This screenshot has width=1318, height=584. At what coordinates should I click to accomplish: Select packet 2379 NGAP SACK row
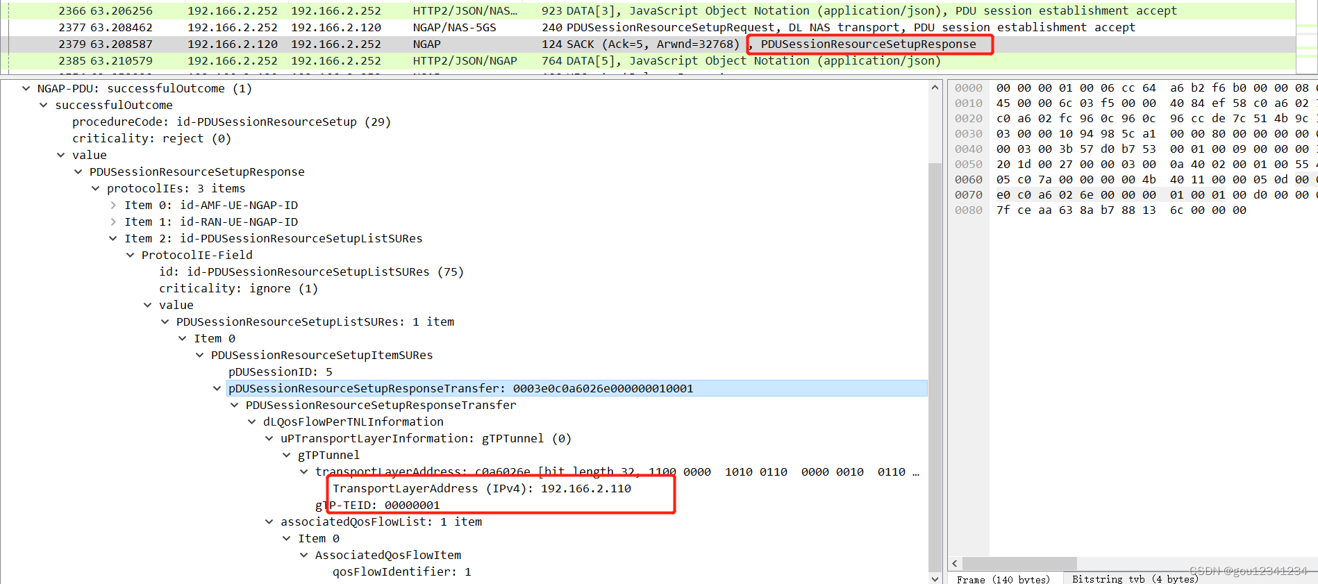coord(647,44)
